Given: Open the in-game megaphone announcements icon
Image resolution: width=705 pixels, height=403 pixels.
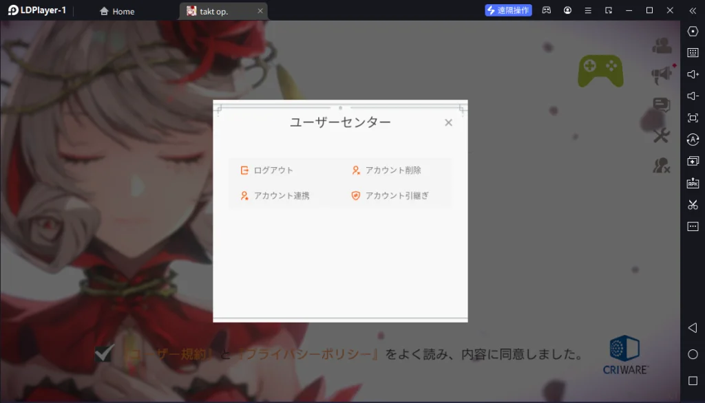Looking at the screenshot, I should [x=662, y=74].
